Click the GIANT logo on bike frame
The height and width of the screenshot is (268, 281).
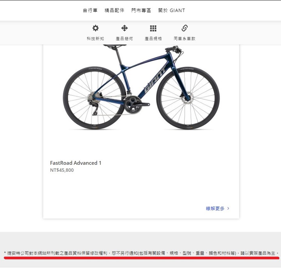(x=155, y=80)
